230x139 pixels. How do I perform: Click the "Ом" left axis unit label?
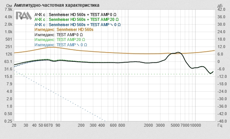9,6
